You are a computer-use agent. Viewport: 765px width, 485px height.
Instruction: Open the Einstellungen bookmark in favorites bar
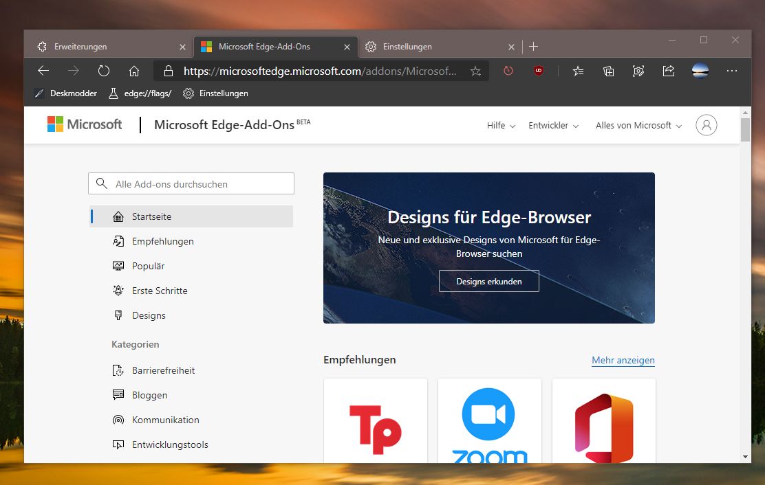click(215, 93)
